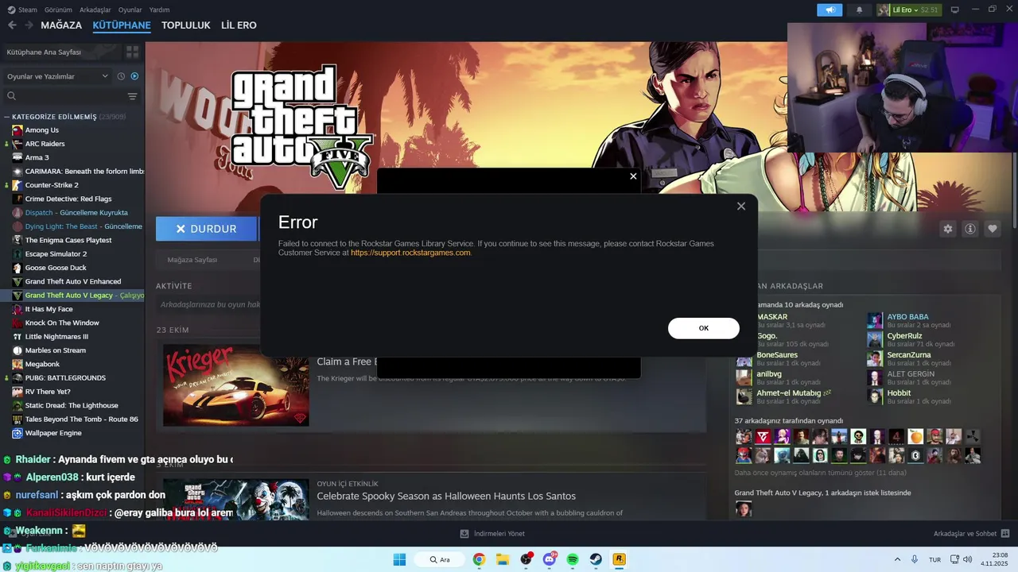Click the blue DURDUR stop button
The width and height of the screenshot is (1018, 572).
tap(207, 229)
